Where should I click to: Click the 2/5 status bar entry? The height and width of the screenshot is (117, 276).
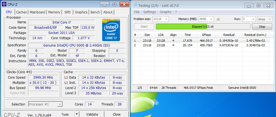tap(140, 88)
